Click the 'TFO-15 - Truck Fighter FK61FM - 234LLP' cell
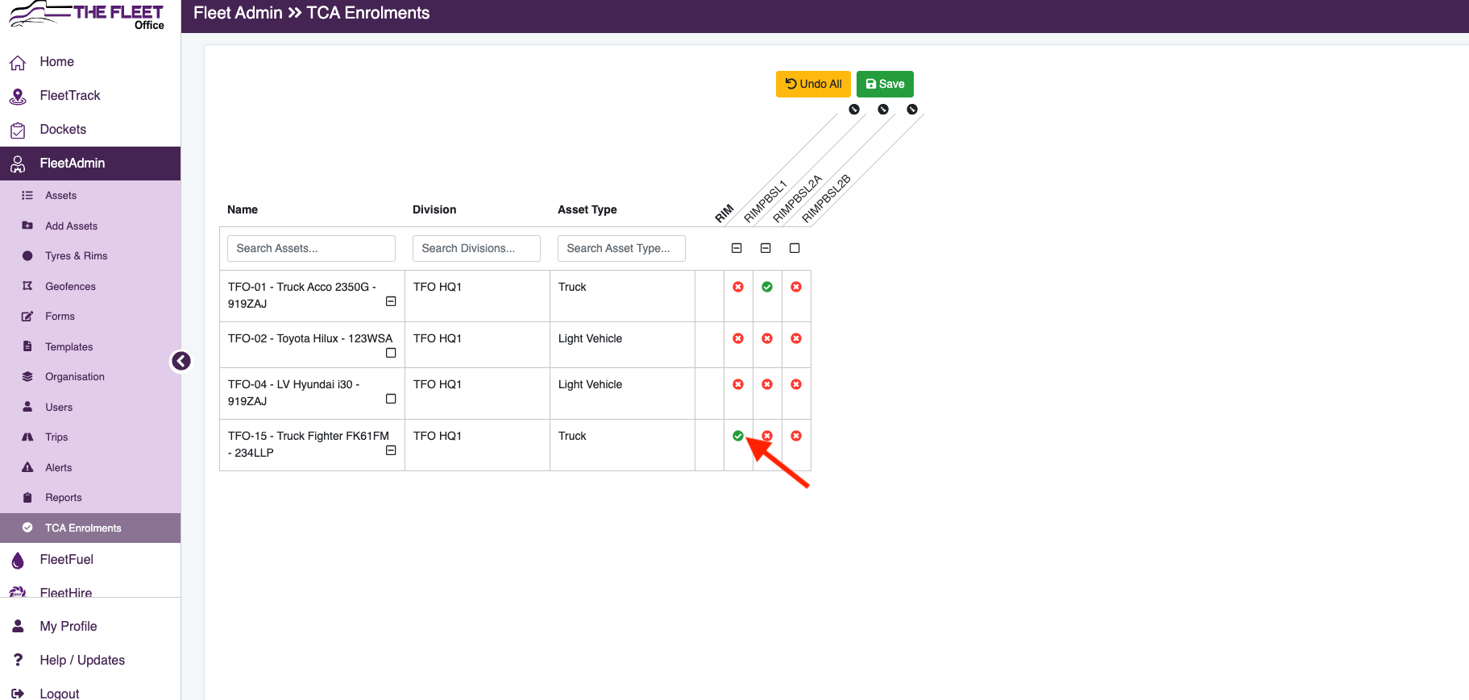The image size is (1469, 700). [312, 445]
